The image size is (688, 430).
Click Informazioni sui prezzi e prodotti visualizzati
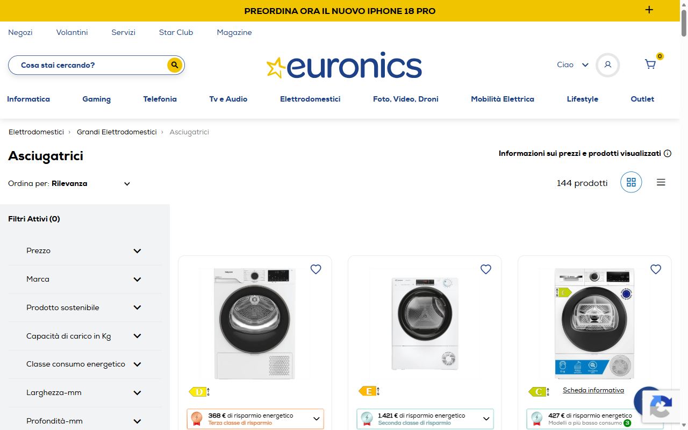point(580,153)
